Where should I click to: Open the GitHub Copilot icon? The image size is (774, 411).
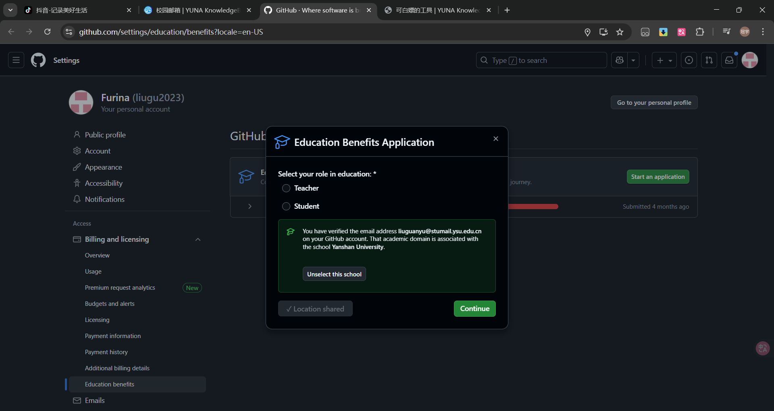620,60
